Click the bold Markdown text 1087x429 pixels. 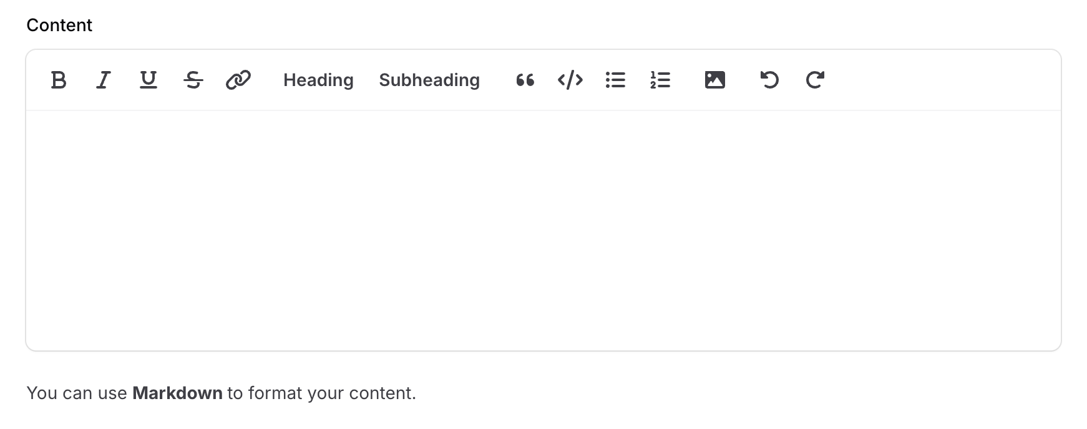point(177,393)
